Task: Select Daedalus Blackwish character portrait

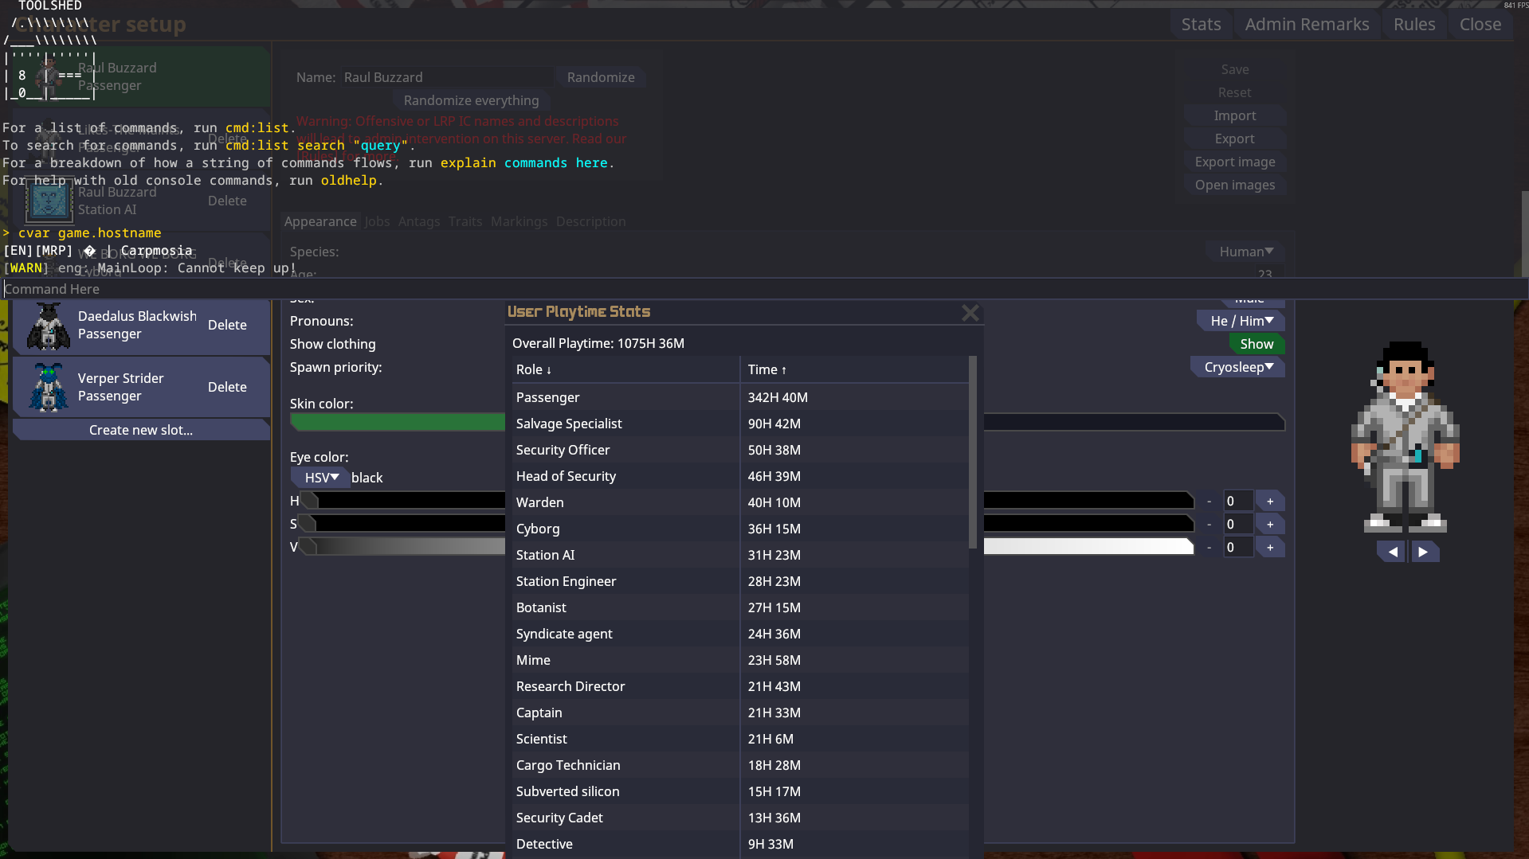Action: tap(49, 326)
